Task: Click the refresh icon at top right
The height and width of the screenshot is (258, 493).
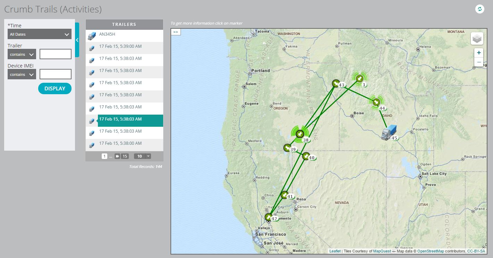Action: 480,9
